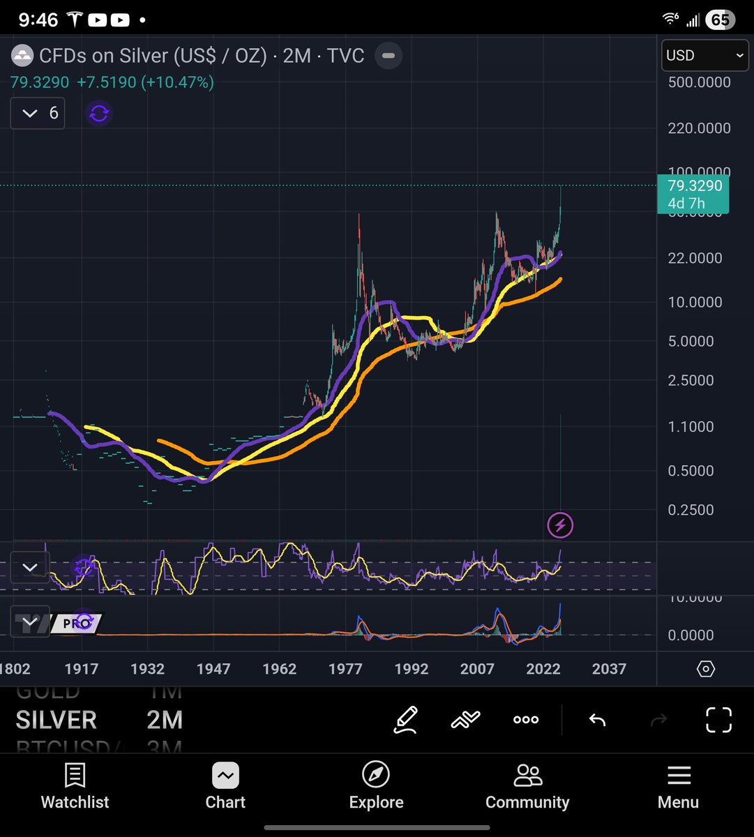Open the indicators menu icon
This screenshot has height=837, width=754.
(x=465, y=720)
